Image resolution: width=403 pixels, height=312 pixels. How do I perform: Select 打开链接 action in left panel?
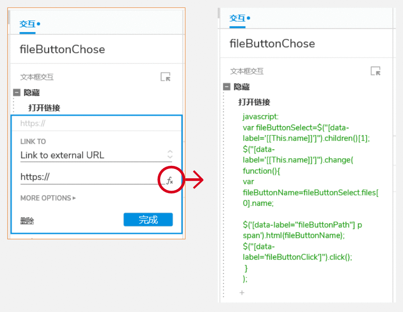click(x=44, y=108)
